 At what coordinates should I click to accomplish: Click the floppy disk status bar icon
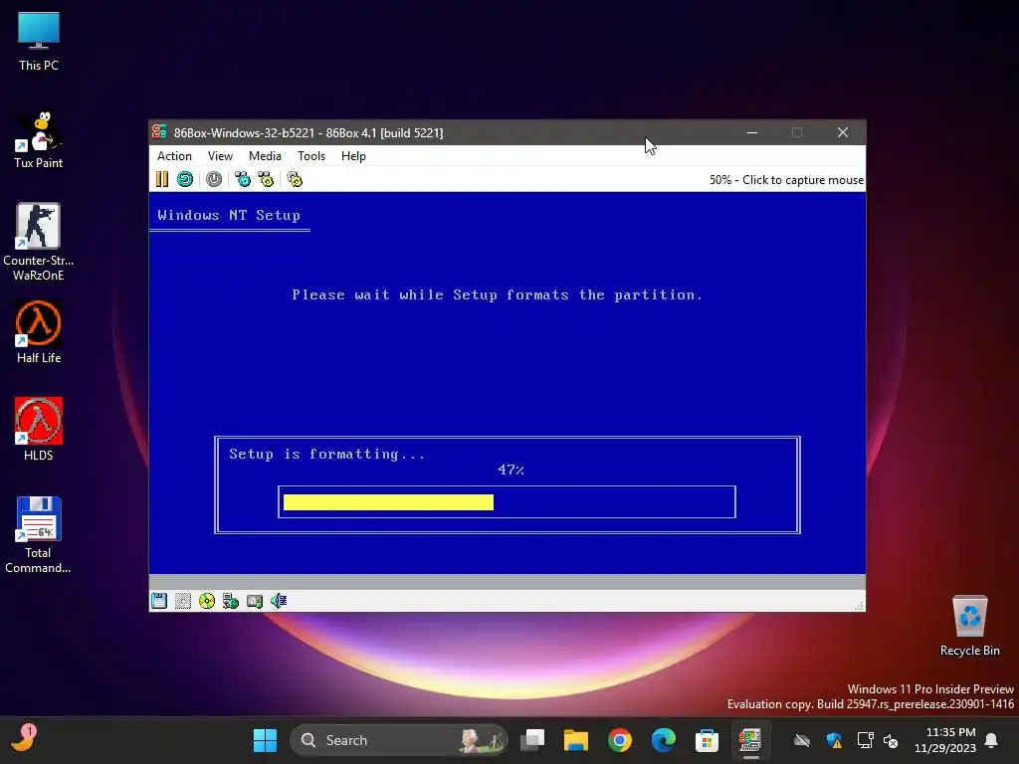point(159,601)
